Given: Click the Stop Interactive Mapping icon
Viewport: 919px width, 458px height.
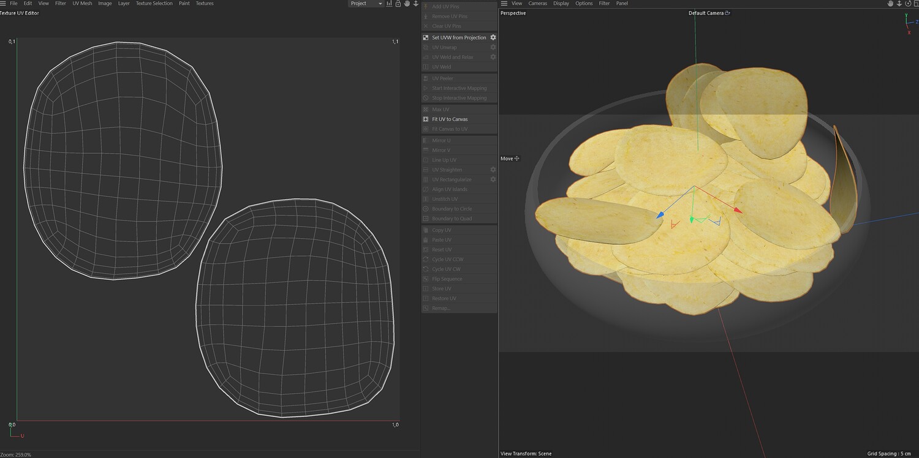Looking at the screenshot, I should tap(426, 98).
